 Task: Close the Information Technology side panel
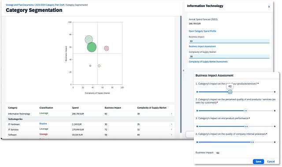tap(269, 7)
